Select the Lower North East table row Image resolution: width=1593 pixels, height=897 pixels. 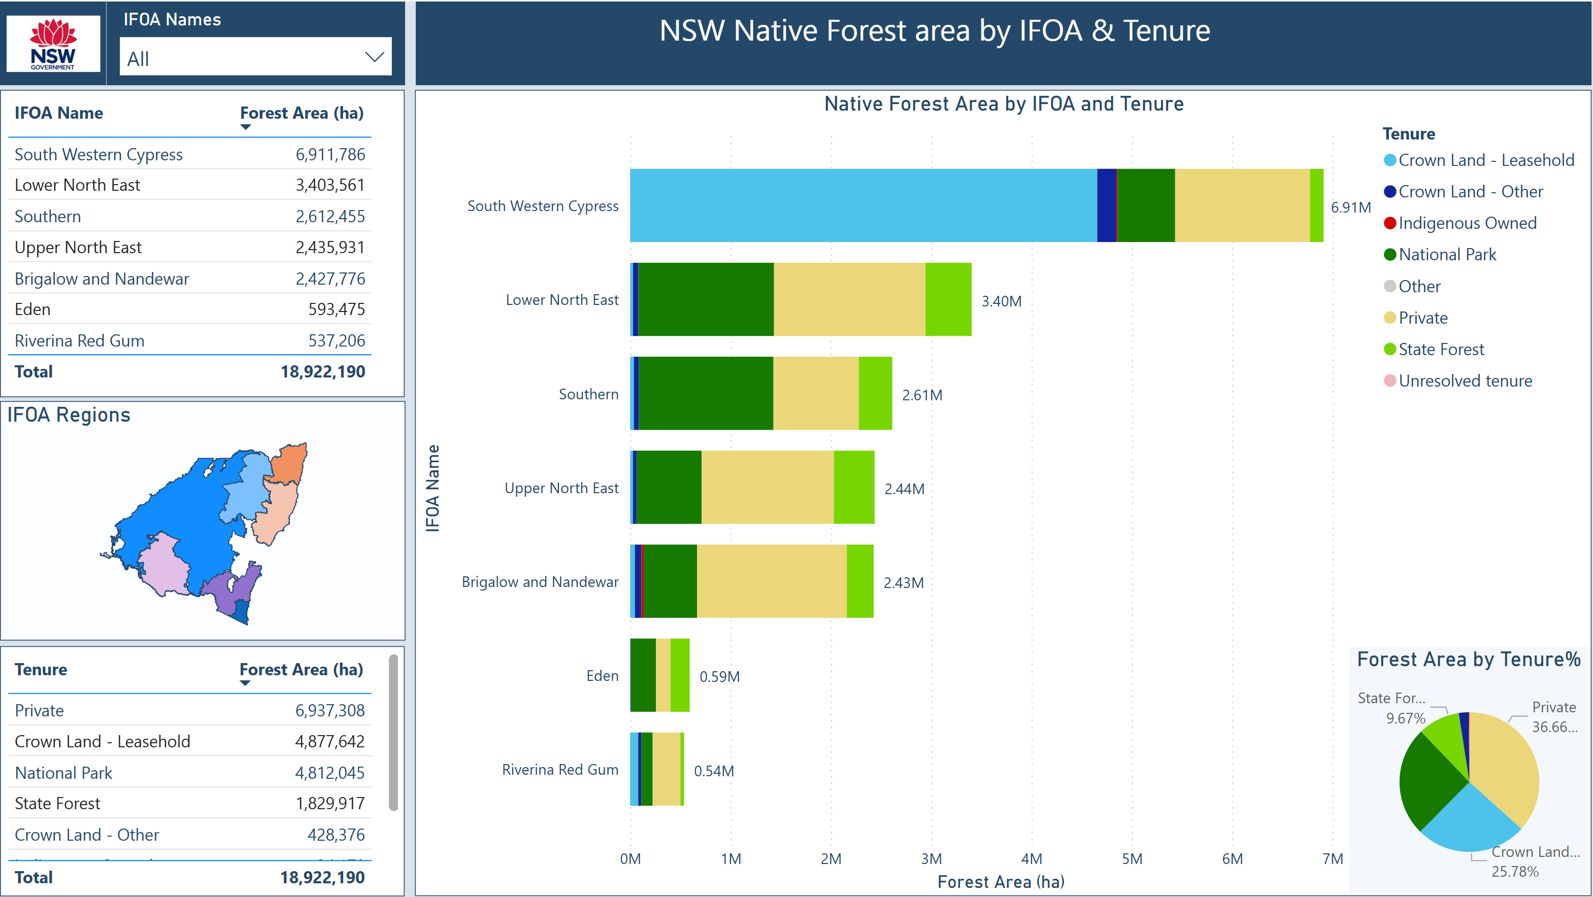pyautogui.click(x=190, y=185)
